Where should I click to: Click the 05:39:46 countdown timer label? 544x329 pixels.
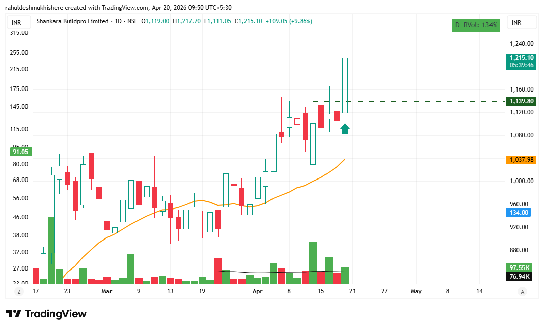(x=521, y=66)
